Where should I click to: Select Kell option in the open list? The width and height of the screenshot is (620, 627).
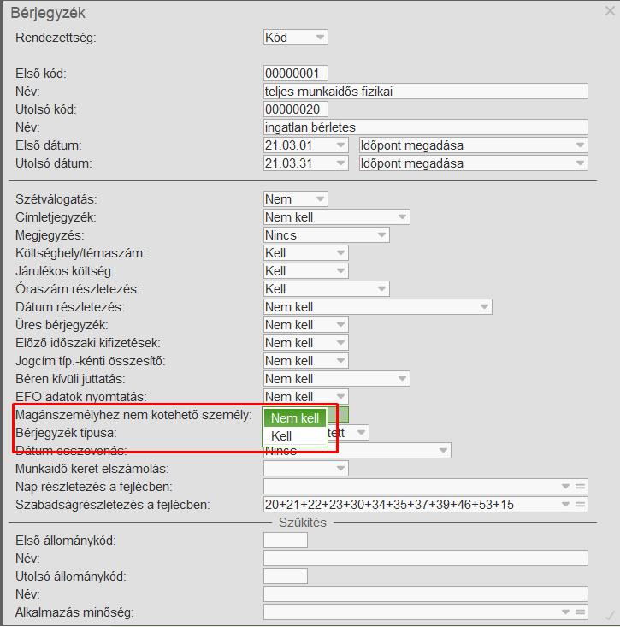pos(295,436)
